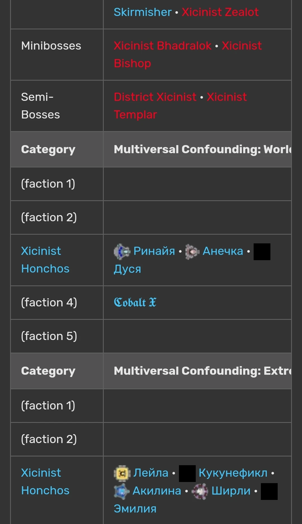302x524 pixels.
Task: Follow the Xicinist Bhadralok red link
Action: click(x=162, y=46)
